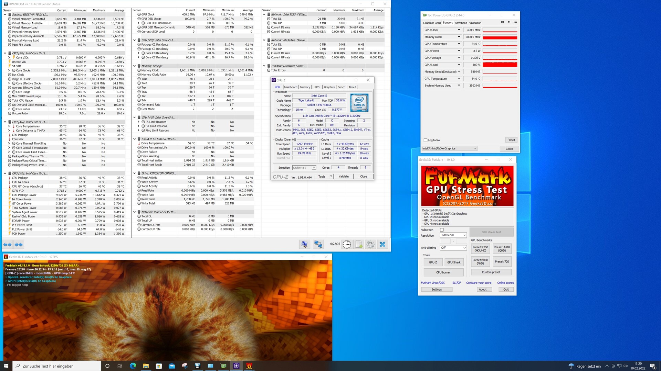
Task: Click GPU-Z refresh icon
Action: (x=509, y=22)
